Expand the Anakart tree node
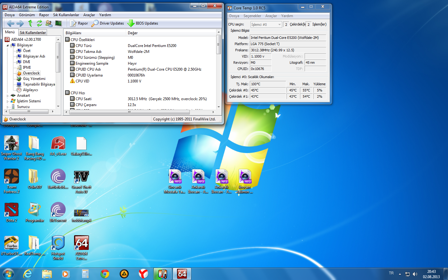 coord(7,96)
